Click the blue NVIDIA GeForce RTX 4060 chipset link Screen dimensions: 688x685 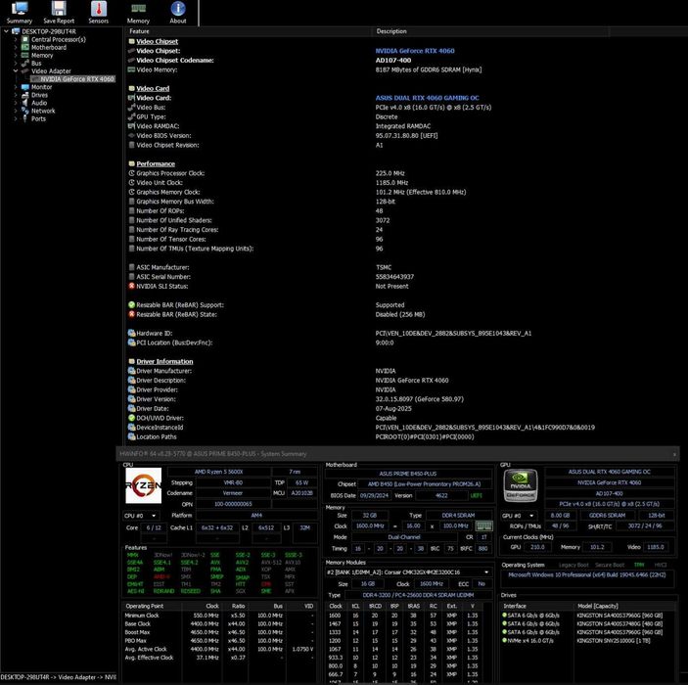coord(415,51)
